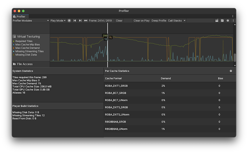Load saved profiler data
This screenshot has height=153, width=248.
[217, 21]
